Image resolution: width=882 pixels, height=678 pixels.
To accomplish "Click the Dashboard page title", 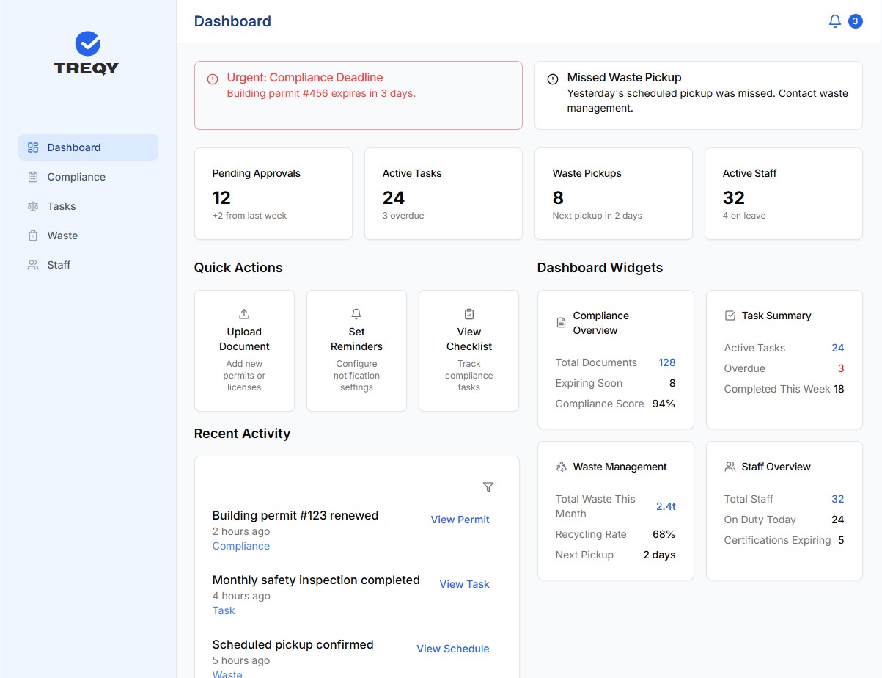I will (232, 21).
